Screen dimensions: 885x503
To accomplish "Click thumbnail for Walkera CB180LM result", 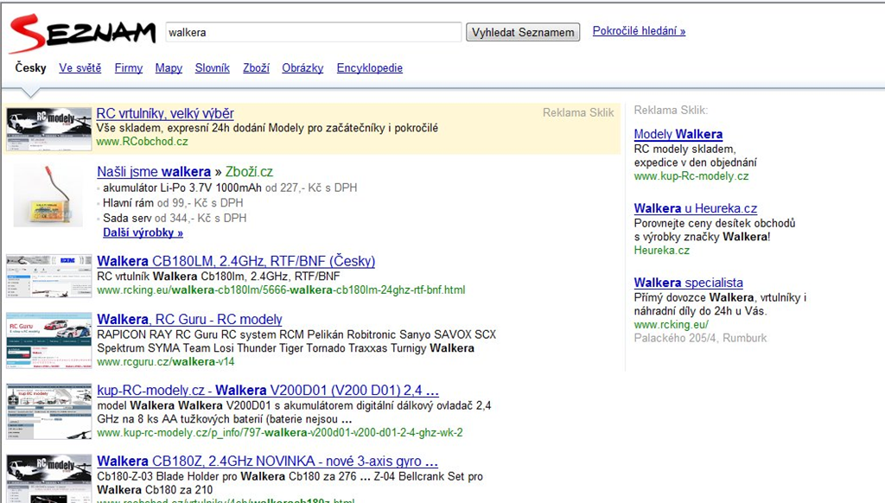I will click(48, 276).
